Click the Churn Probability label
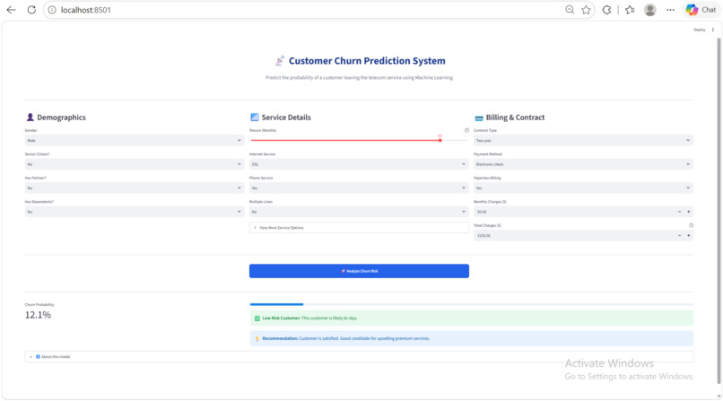The image size is (723, 401). click(39, 305)
